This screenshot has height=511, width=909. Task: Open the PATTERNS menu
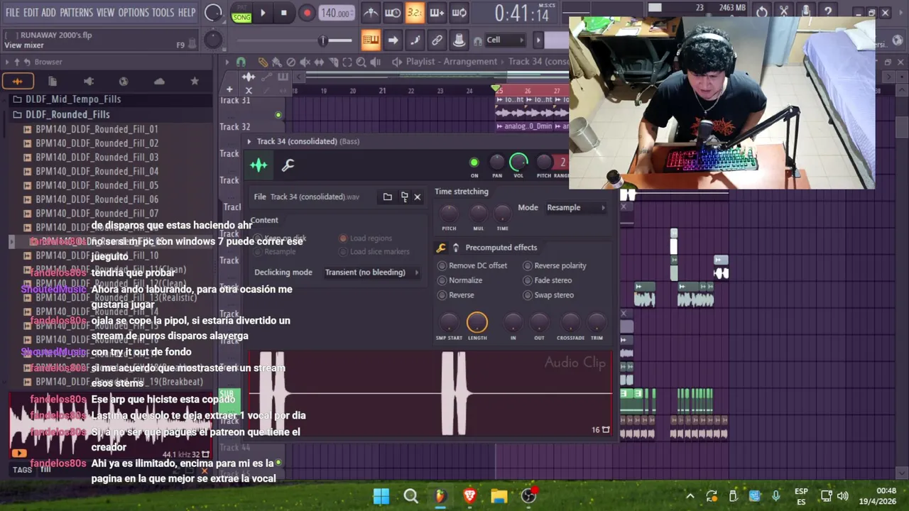[x=76, y=13]
